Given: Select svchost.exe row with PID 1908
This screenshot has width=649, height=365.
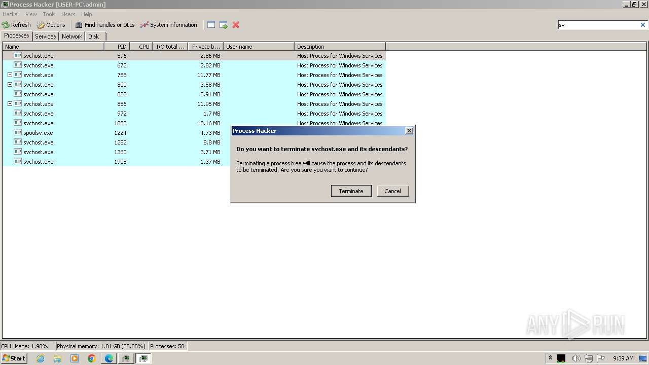Looking at the screenshot, I should click(117, 162).
